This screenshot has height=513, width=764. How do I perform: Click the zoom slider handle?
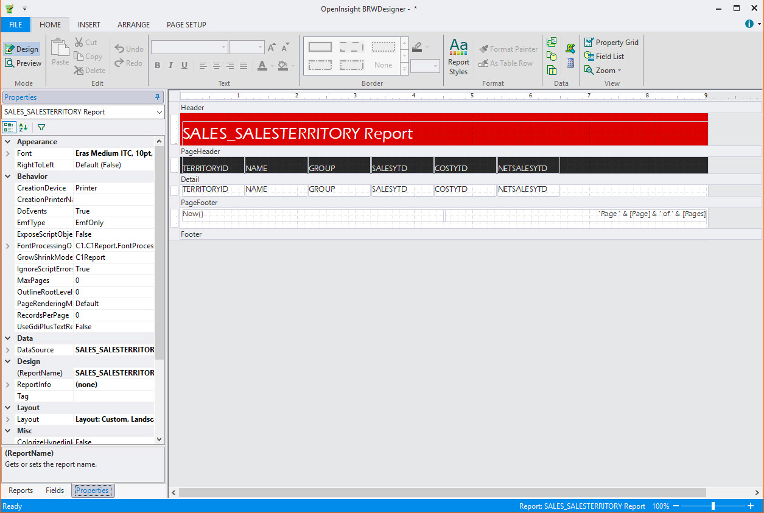tap(713, 506)
